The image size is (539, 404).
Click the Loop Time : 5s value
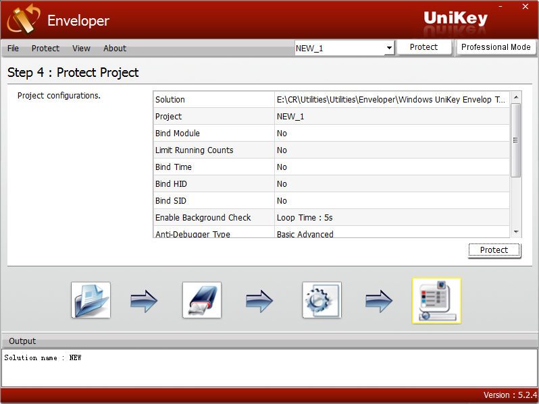(x=305, y=218)
